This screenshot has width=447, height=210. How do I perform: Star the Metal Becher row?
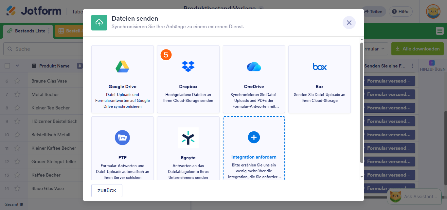(17, 94)
